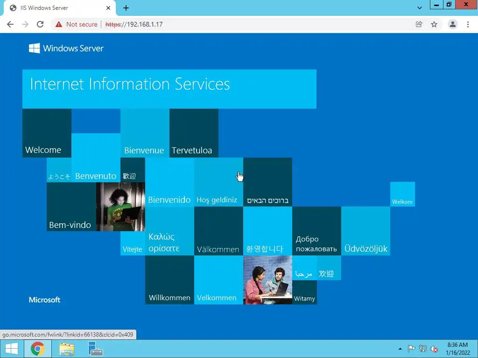
Task: Click the Hebrew ברוכים הבאים tile
Action: pos(267,182)
